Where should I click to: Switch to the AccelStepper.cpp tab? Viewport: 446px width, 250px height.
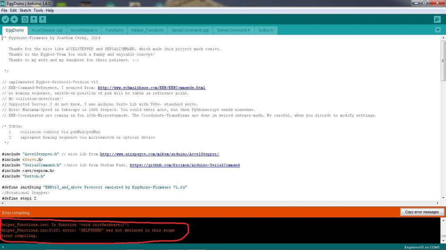47,30
